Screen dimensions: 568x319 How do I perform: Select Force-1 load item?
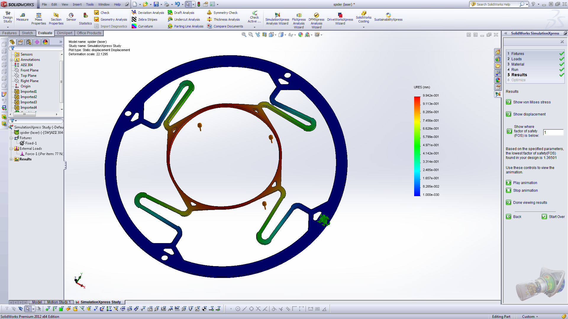(41, 154)
